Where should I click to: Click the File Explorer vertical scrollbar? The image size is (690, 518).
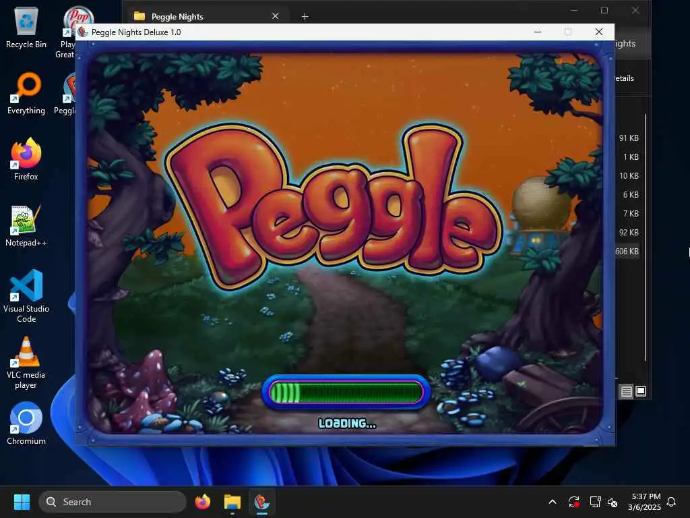point(645,238)
